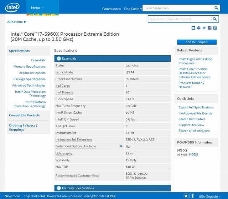The height and width of the screenshot is (199, 228).
Task: Click the # of QPI Links label
Action: pos(65,126)
